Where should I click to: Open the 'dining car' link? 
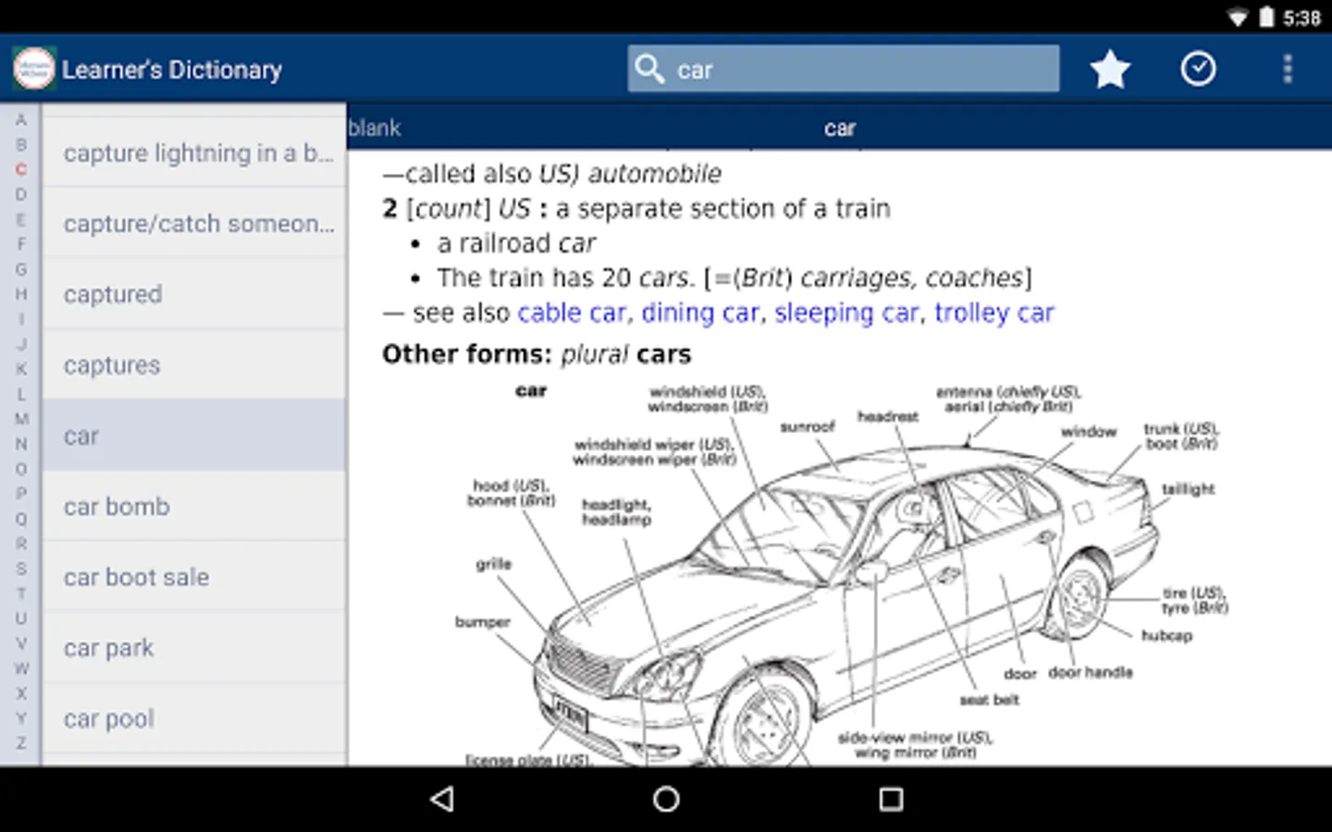coord(700,312)
